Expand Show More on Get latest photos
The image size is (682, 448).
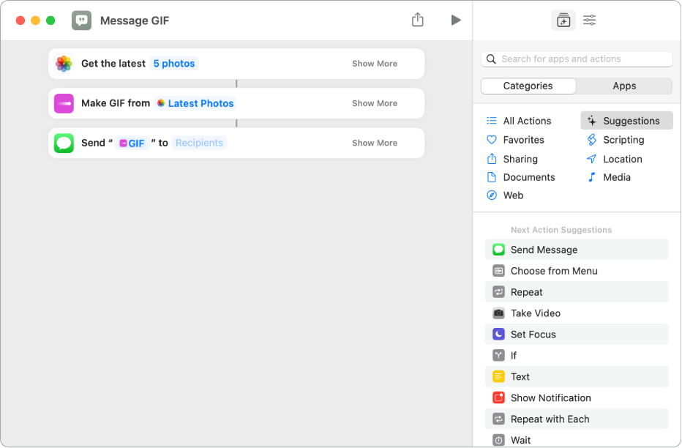pyautogui.click(x=374, y=64)
